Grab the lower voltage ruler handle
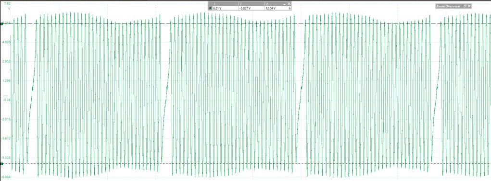Screen dimensions: 491x181 click(x=1, y=164)
